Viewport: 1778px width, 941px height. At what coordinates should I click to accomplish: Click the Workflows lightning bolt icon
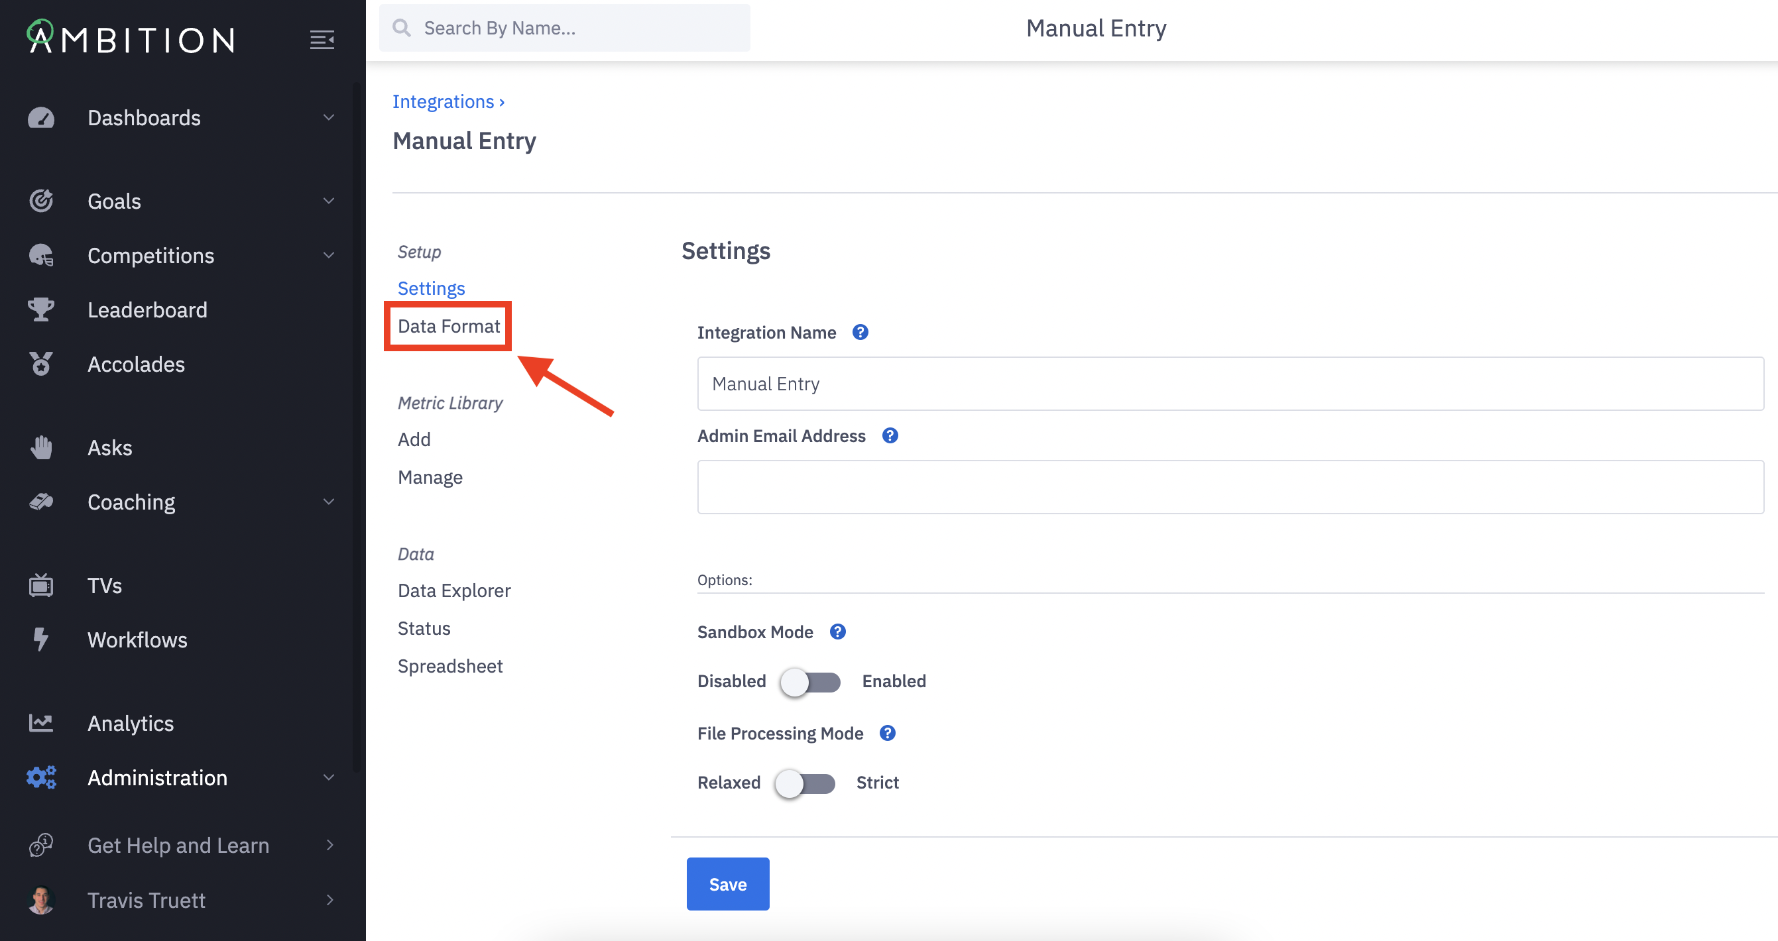click(x=40, y=639)
